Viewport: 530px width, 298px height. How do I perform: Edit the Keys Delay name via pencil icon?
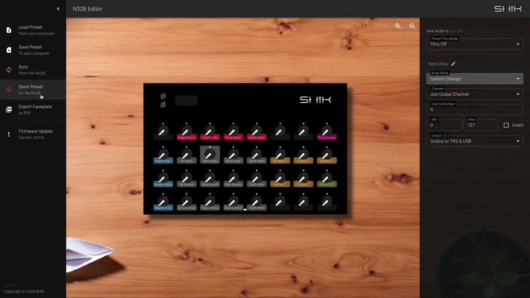(x=453, y=64)
